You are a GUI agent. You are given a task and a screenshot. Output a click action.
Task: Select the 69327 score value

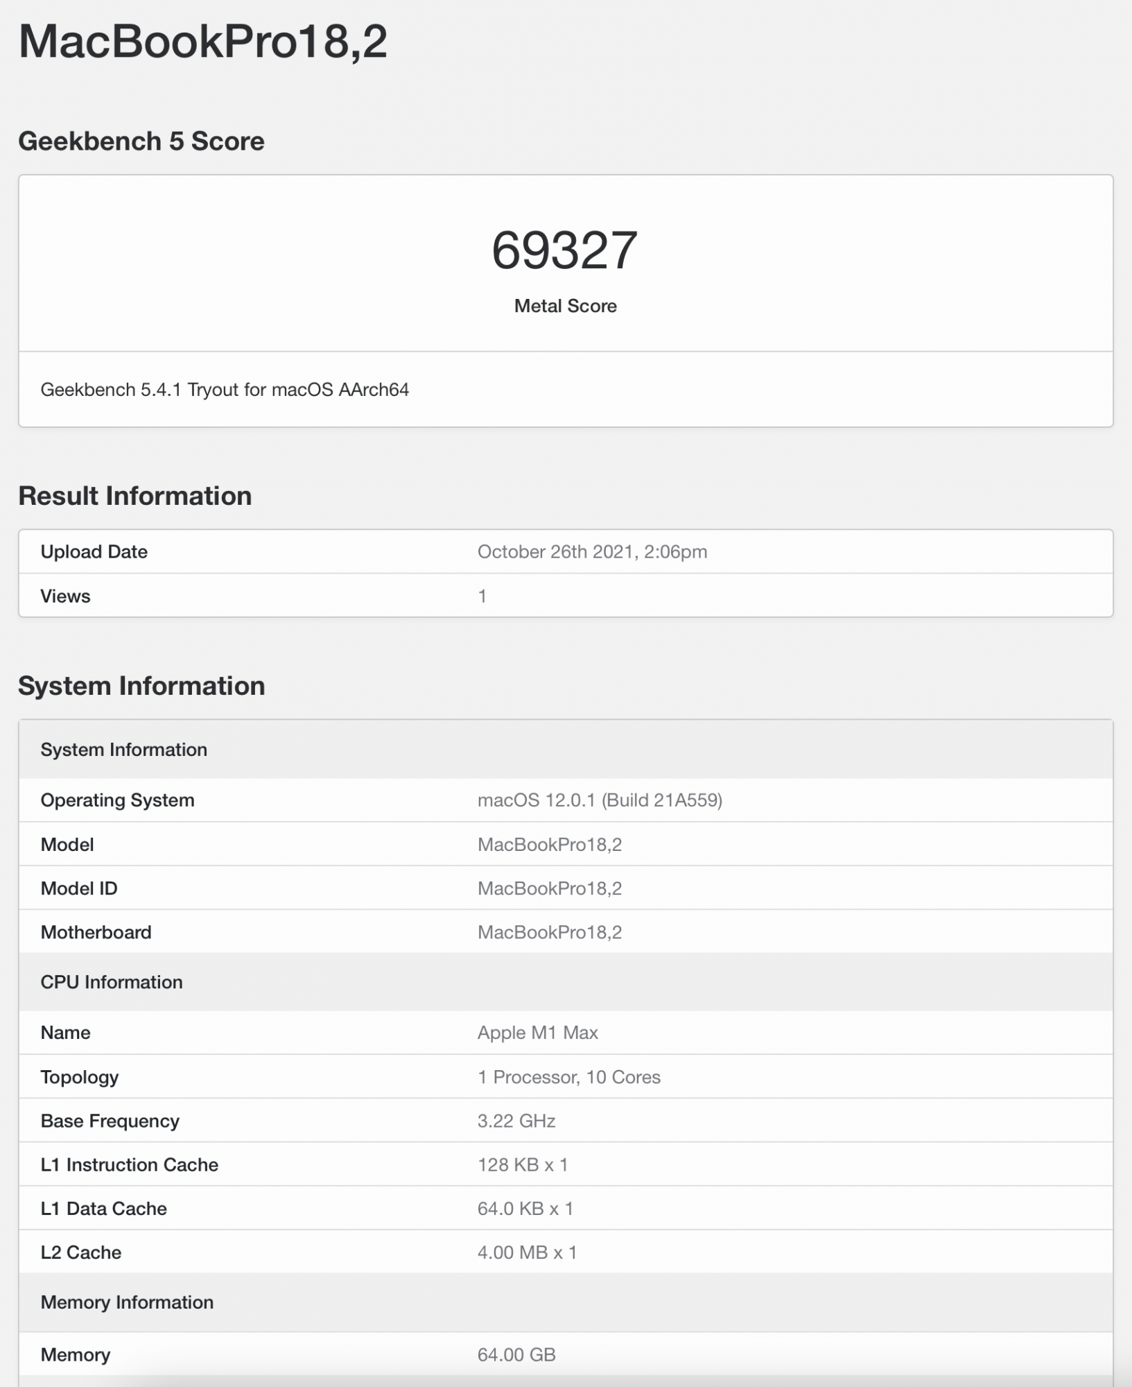pyautogui.click(x=565, y=250)
